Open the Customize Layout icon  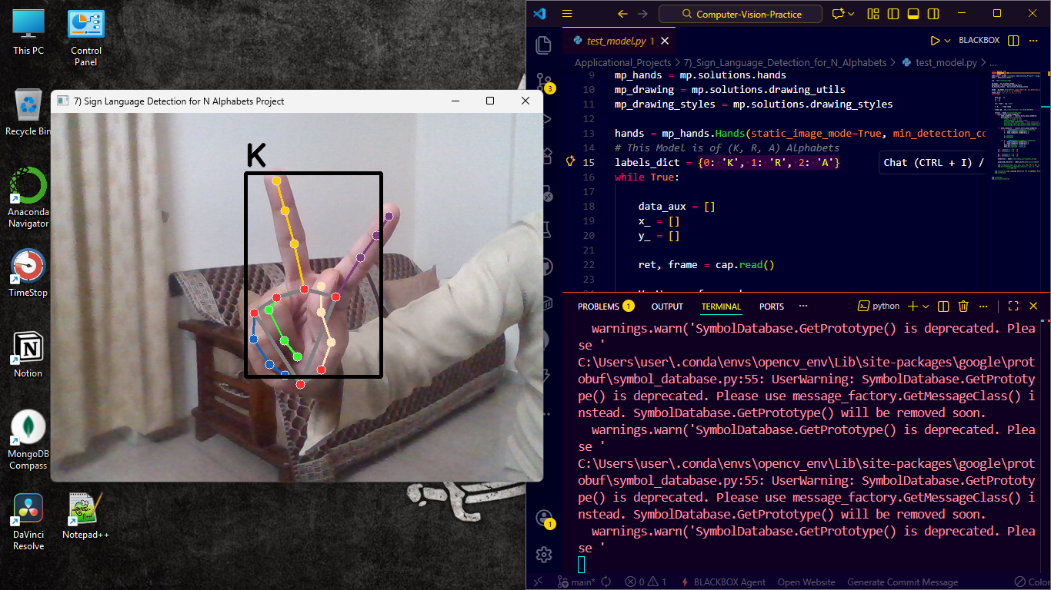pyautogui.click(x=873, y=14)
